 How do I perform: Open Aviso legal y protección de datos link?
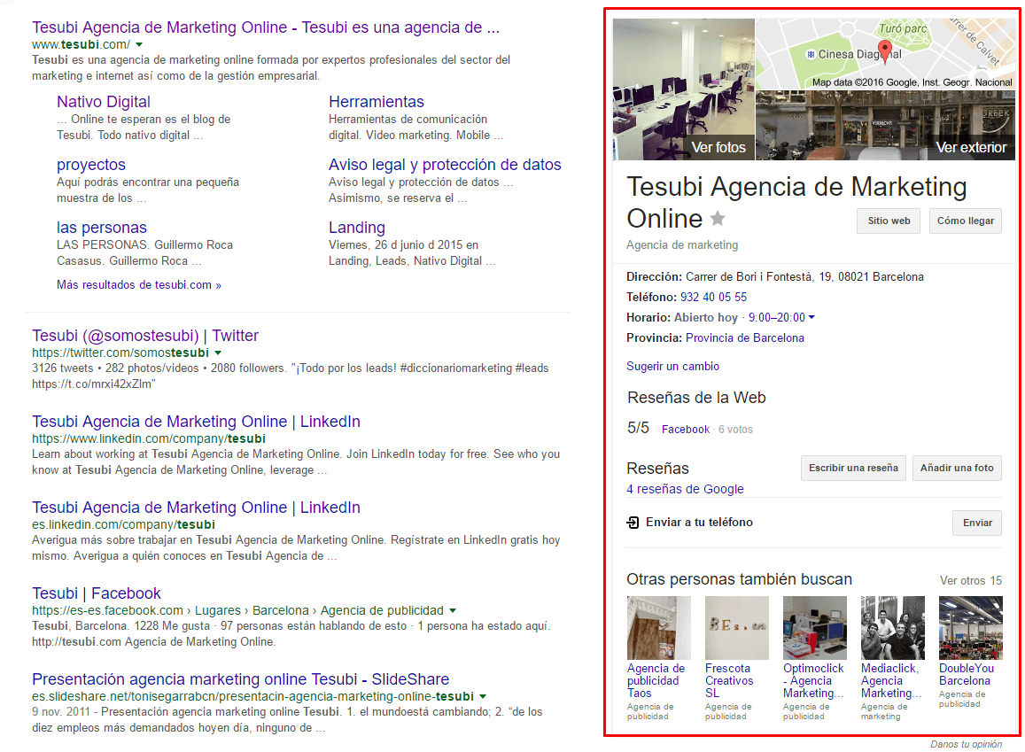(x=445, y=165)
